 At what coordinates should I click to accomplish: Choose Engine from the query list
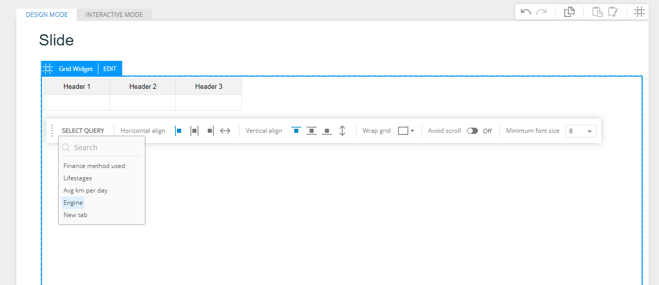[x=73, y=203]
